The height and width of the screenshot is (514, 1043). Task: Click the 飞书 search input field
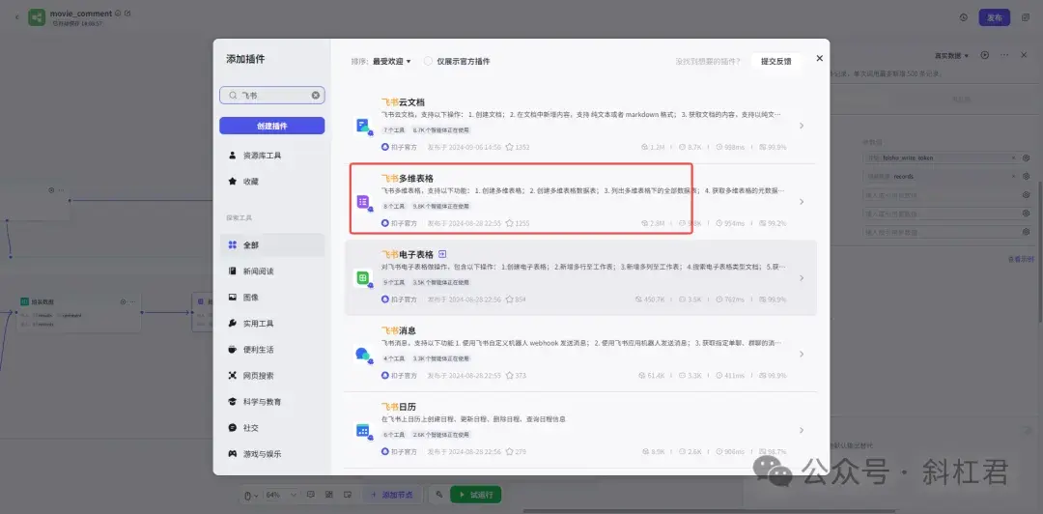pyautogui.click(x=272, y=96)
